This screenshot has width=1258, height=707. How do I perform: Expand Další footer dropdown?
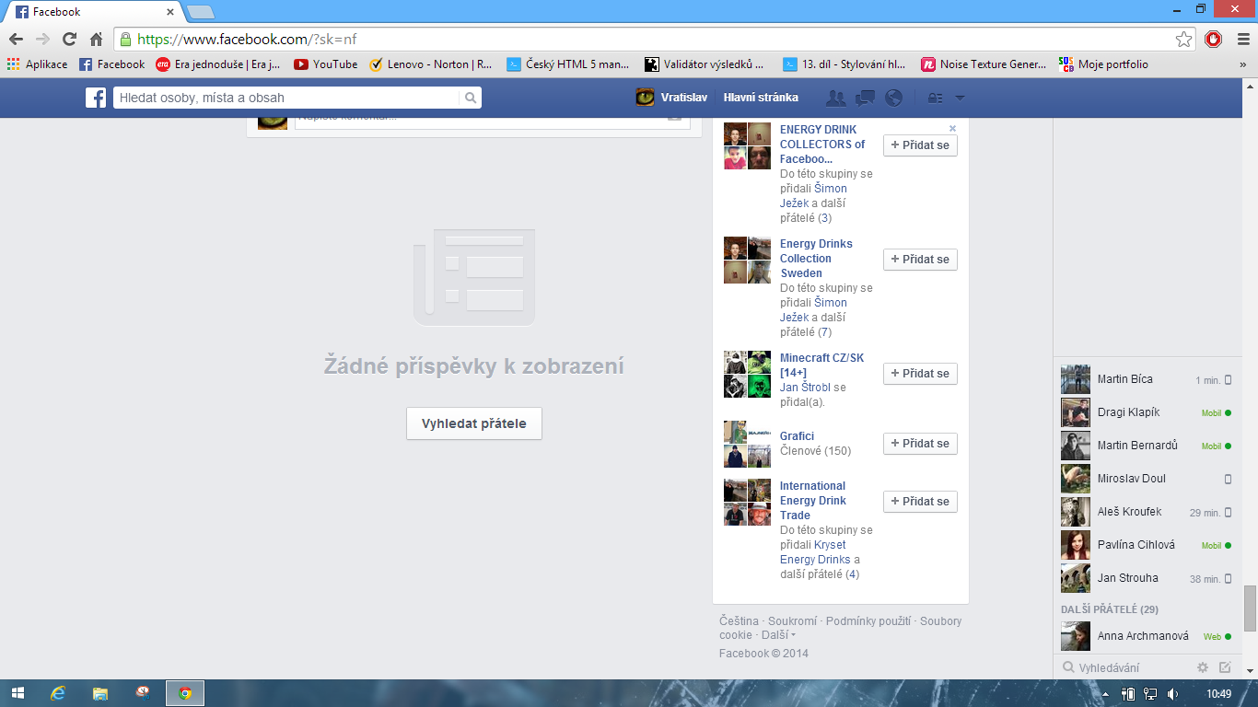[x=778, y=635]
